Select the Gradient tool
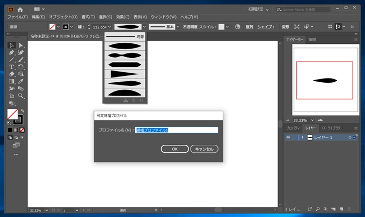Image resolution: width=365 pixels, height=217 pixels. [x=11, y=81]
